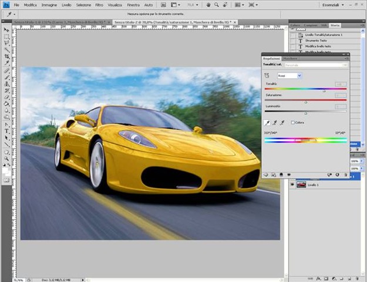Select the Eraser tool
367x282 pixels.
(6, 97)
